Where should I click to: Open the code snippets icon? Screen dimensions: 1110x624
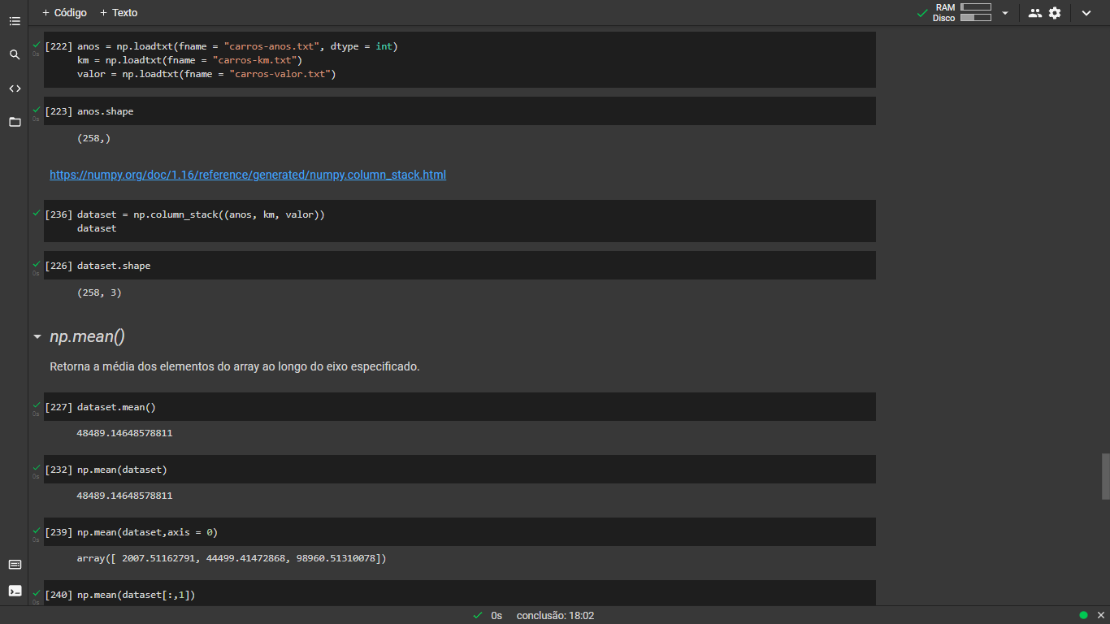15,89
